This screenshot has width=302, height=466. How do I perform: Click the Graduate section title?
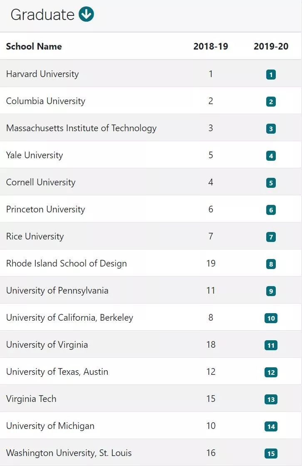[x=42, y=15]
